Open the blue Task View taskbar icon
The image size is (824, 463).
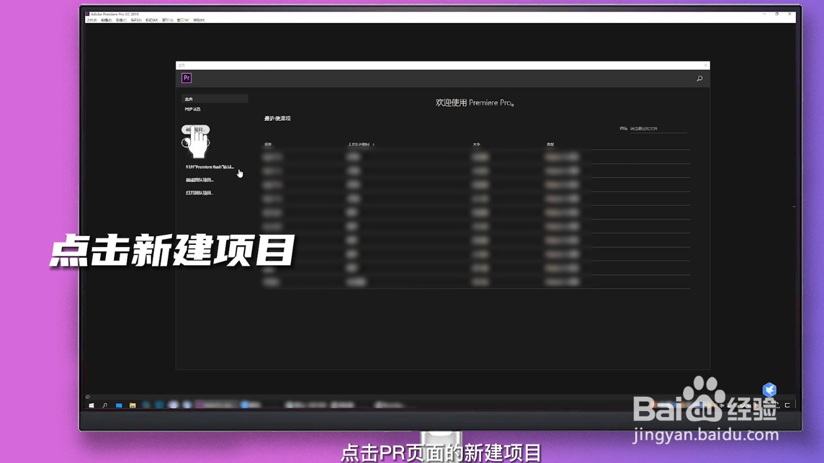click(x=119, y=405)
